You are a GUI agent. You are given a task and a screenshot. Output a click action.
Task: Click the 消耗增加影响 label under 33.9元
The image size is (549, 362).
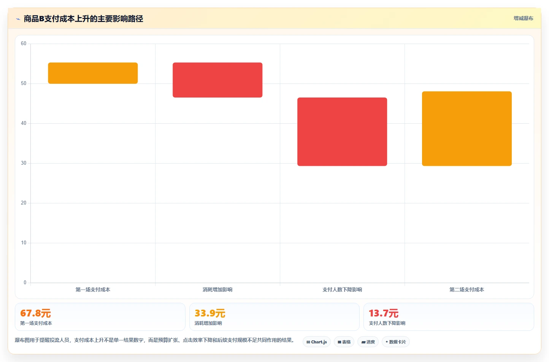pyautogui.click(x=208, y=323)
